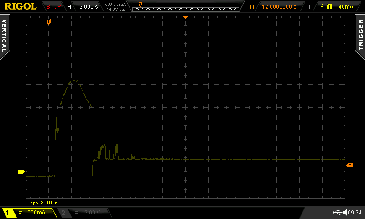Image resolution: width=365 pixels, height=219 pixels.
Task: Click the Vpp=2.10 A measurement readout
Action: pos(44,203)
